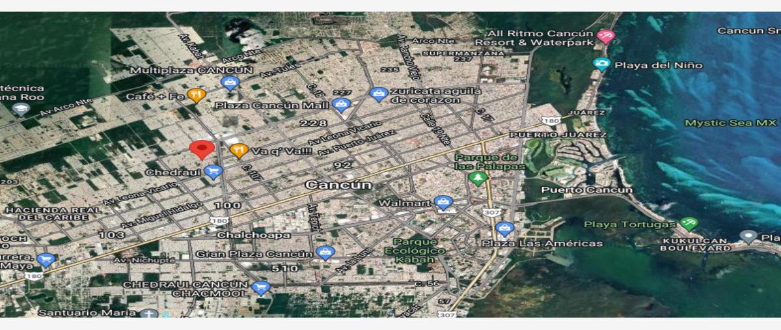
Task: Click the Santuario María church icon
Action: tap(150, 314)
